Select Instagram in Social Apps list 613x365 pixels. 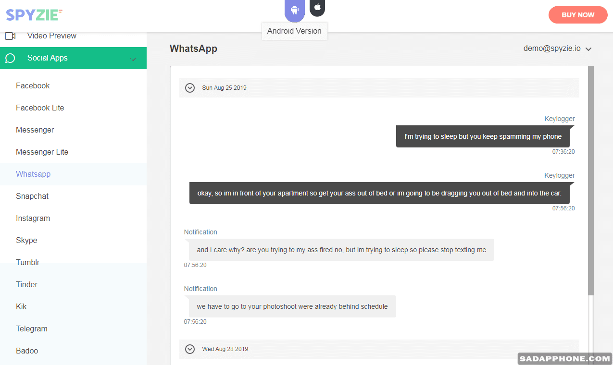33,219
